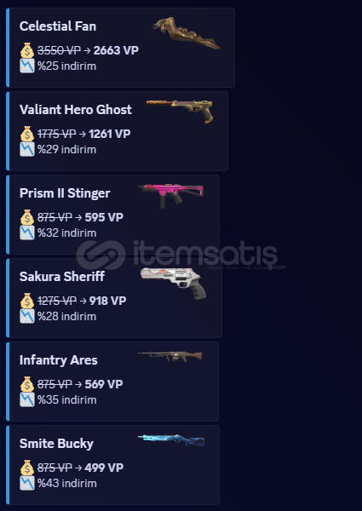Click the downtrend chart icon beside %29 indirim
Screen dimensions: 362x511
27,149
